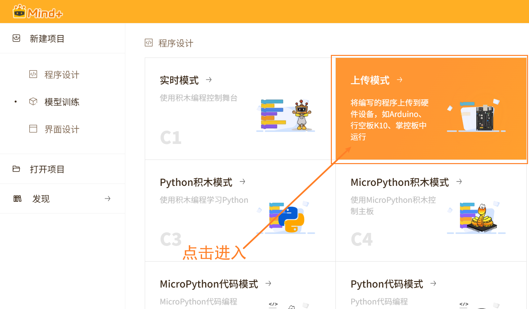This screenshot has height=309, width=529.
Task: Click the 程序设计 code icon in sidebar
Action: 33,74
